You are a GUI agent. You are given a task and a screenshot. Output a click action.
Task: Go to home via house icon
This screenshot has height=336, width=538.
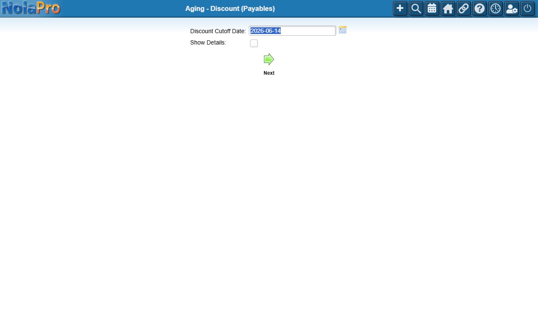pyautogui.click(x=448, y=8)
